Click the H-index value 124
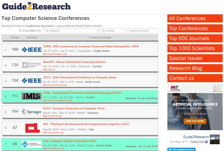The image size is (224, 151). coord(15,80)
